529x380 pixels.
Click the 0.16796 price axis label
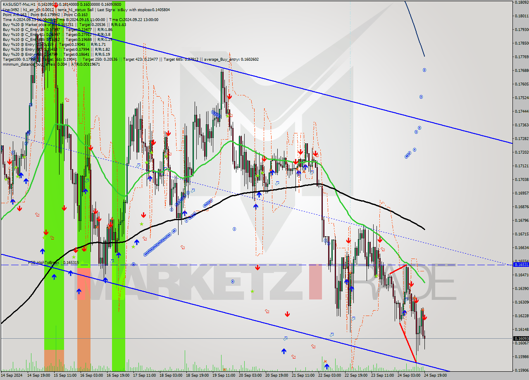click(x=522, y=220)
